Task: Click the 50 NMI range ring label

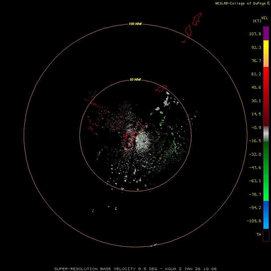Action: [135, 79]
